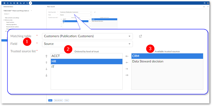
Task: Click the external link icon beside Matching table
Action: click(141, 36)
